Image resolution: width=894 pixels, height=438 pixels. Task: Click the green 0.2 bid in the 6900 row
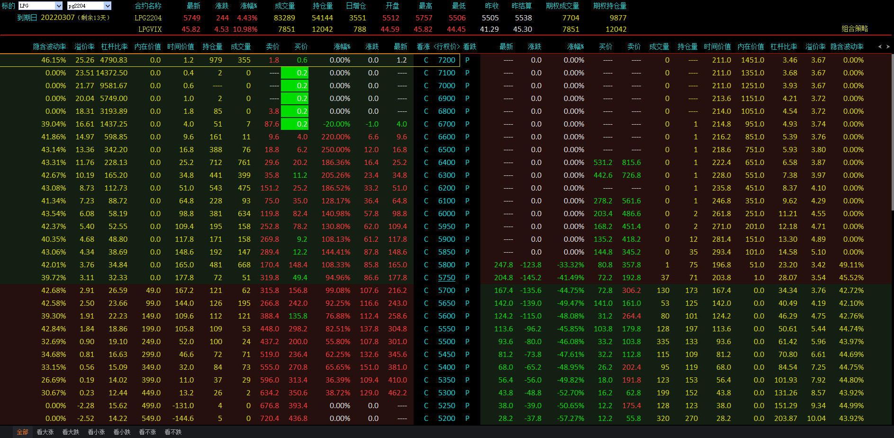pyautogui.click(x=295, y=99)
